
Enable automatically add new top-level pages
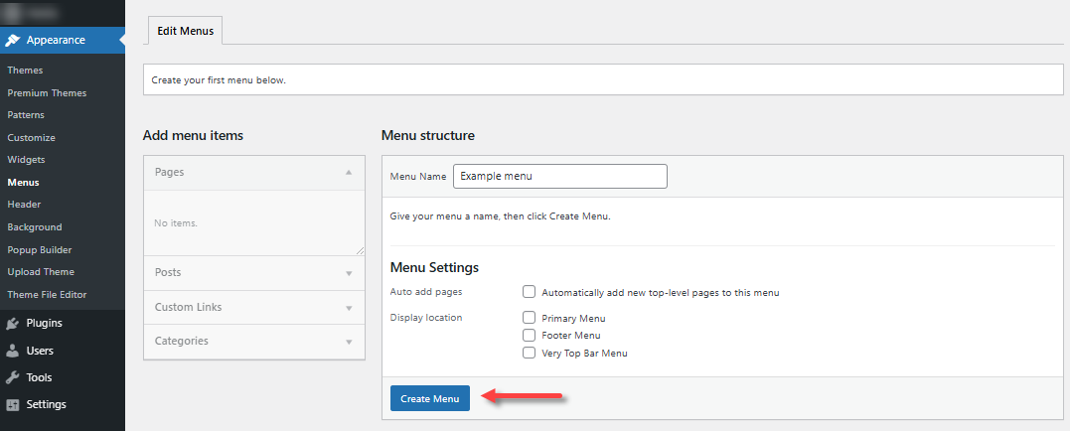point(530,292)
